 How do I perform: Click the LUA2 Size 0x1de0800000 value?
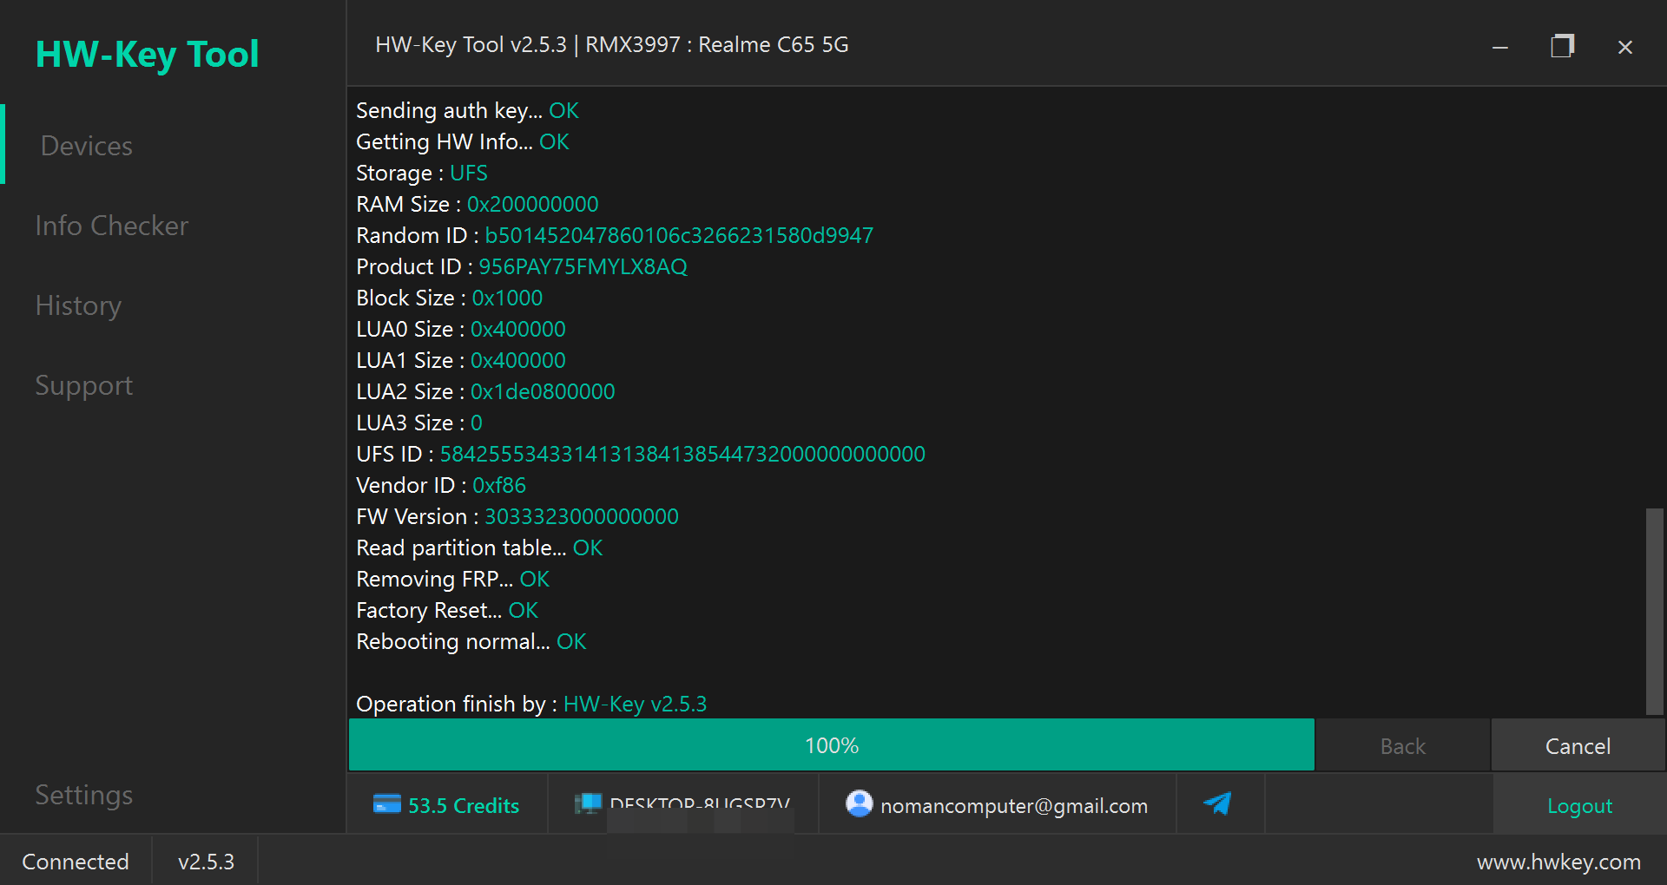click(543, 391)
